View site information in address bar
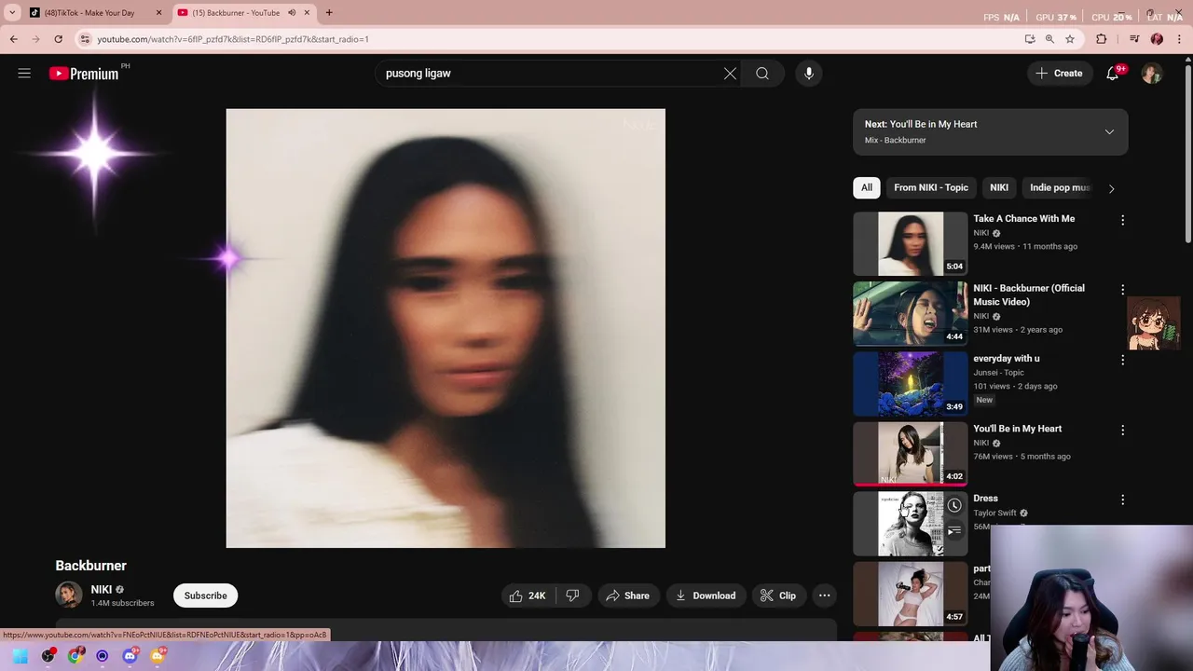The height and width of the screenshot is (671, 1193). (x=85, y=39)
